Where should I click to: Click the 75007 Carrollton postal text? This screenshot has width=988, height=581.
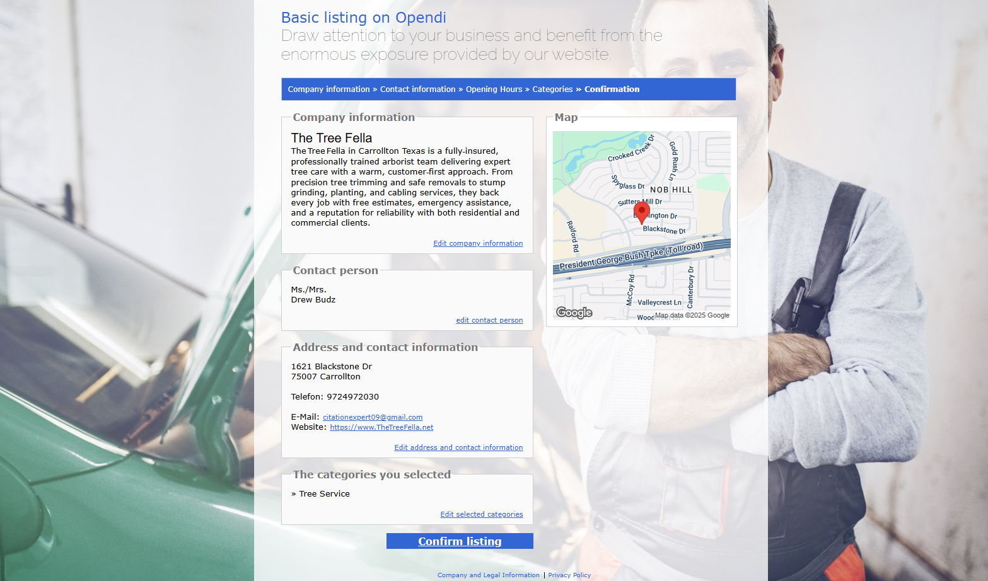coord(326,377)
